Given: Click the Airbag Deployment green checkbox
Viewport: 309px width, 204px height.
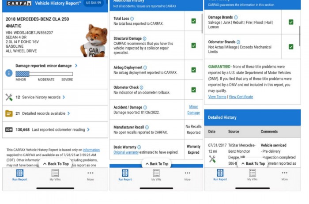Looking at the screenshot, I should pos(193,70).
